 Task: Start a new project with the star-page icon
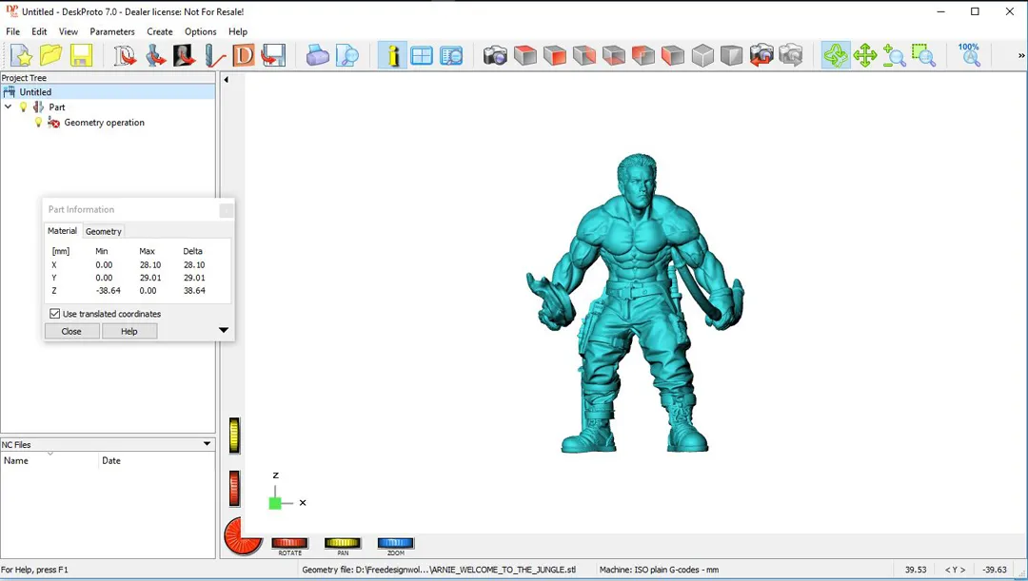click(x=21, y=56)
